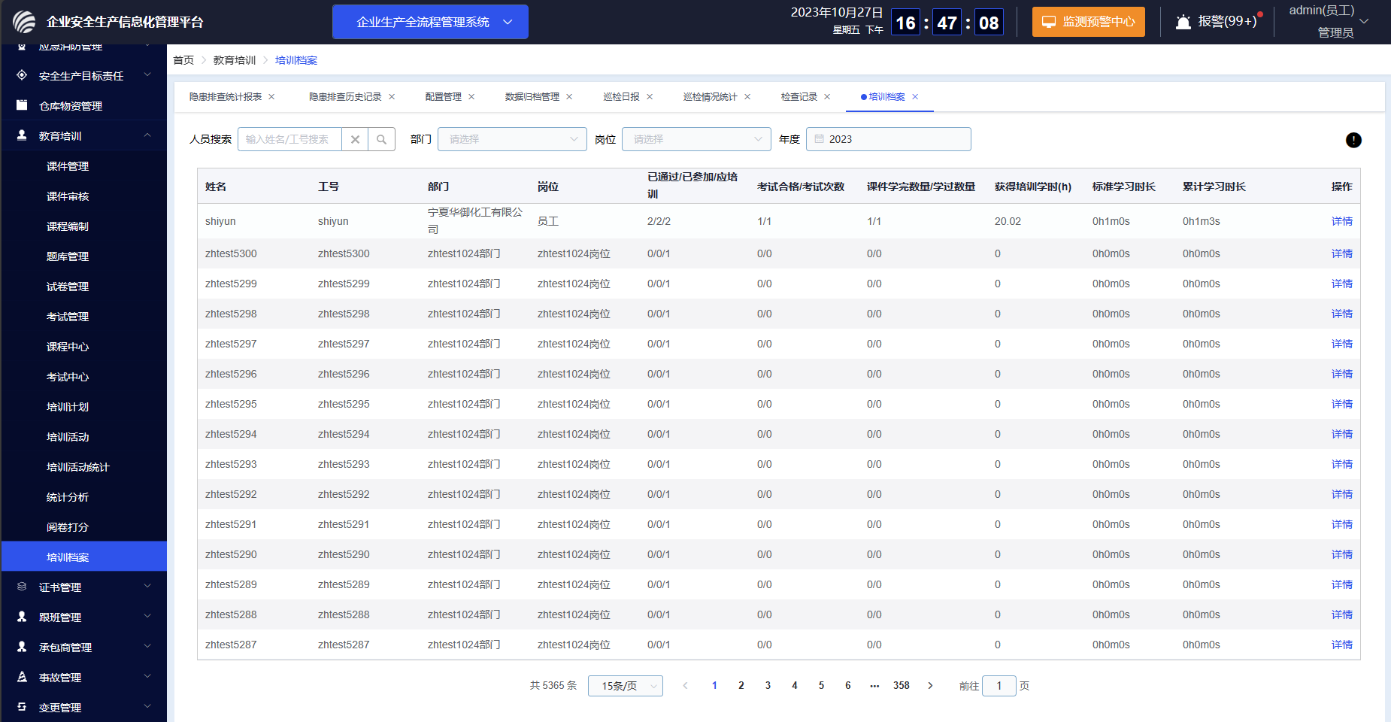
Task: Go to page 2 in pagination
Action: (x=741, y=686)
